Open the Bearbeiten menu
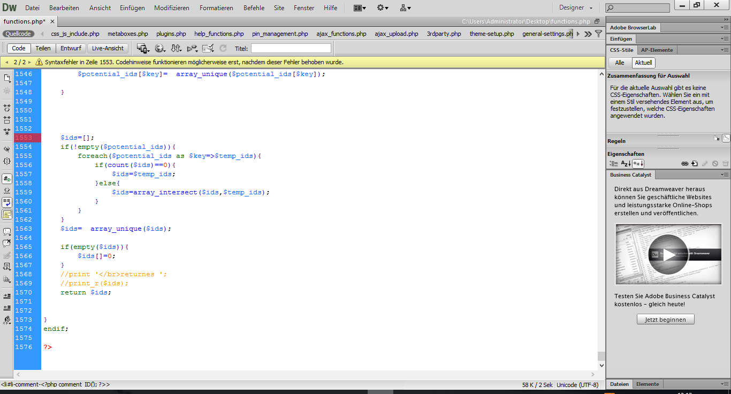The image size is (731, 394). click(64, 8)
